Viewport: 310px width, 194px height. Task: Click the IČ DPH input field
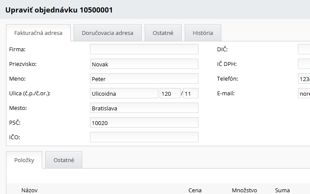click(304, 64)
